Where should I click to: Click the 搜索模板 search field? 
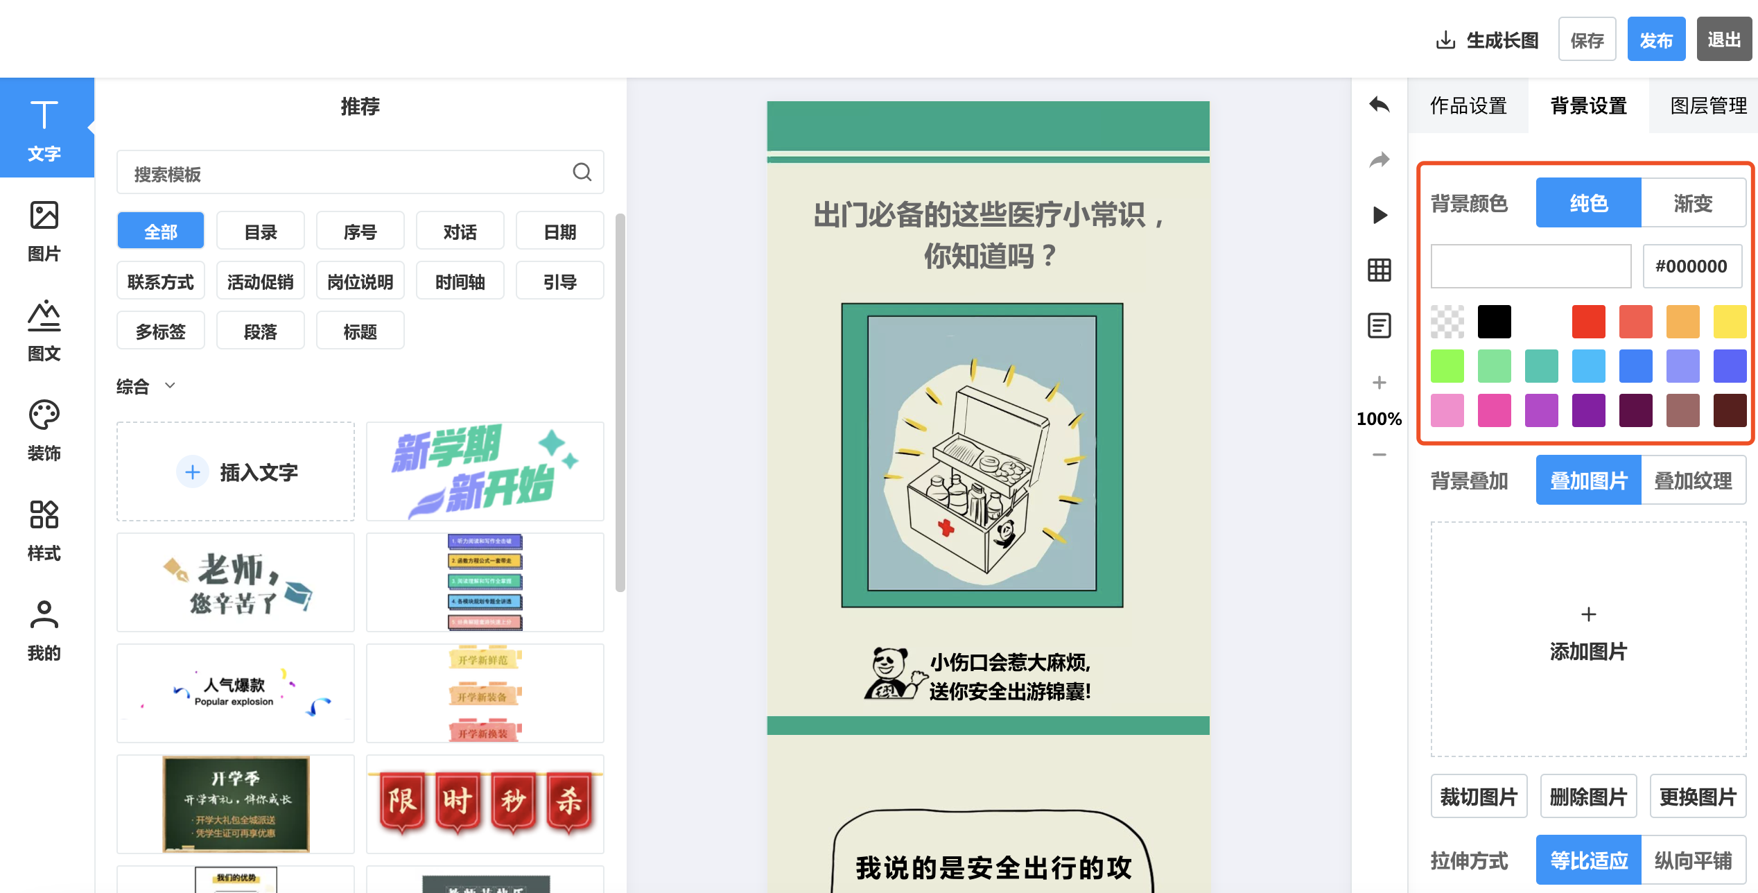pos(360,172)
